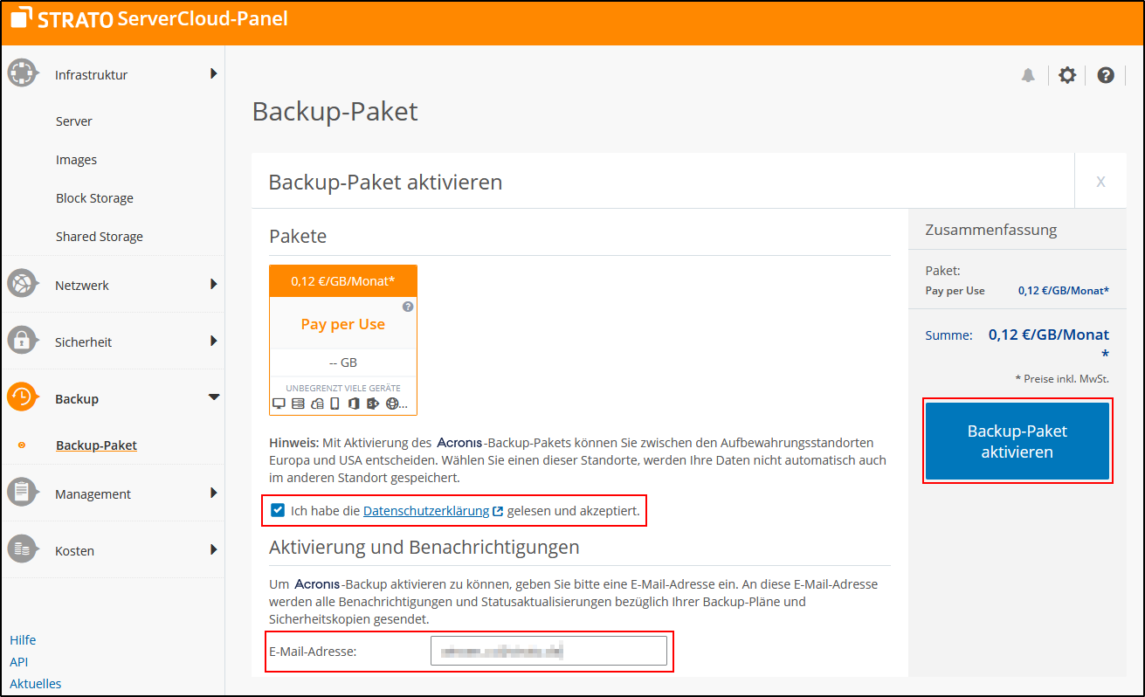Click the info icon on Pay per Use

click(407, 307)
